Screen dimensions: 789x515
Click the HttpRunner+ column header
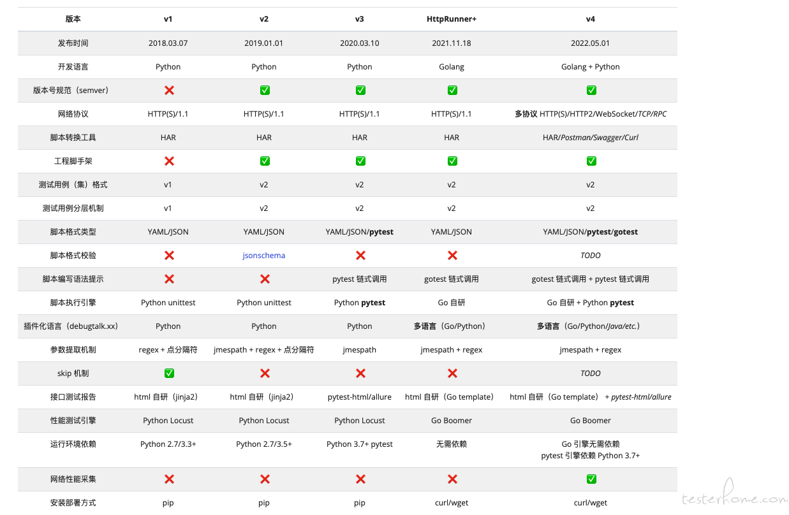coord(452,19)
